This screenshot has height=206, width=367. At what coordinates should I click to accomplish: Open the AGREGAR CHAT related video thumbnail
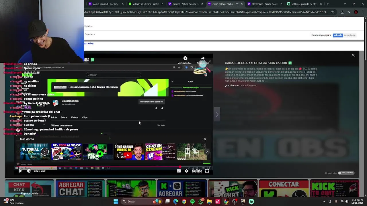(x=80, y=189)
